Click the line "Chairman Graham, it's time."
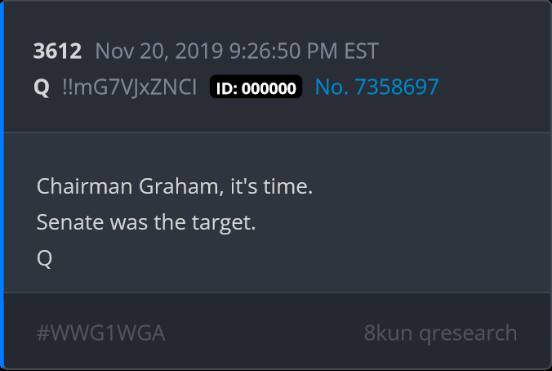The height and width of the screenshot is (371, 552). click(x=175, y=186)
